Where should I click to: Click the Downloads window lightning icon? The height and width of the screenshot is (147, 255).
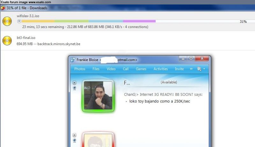coord(3,8)
